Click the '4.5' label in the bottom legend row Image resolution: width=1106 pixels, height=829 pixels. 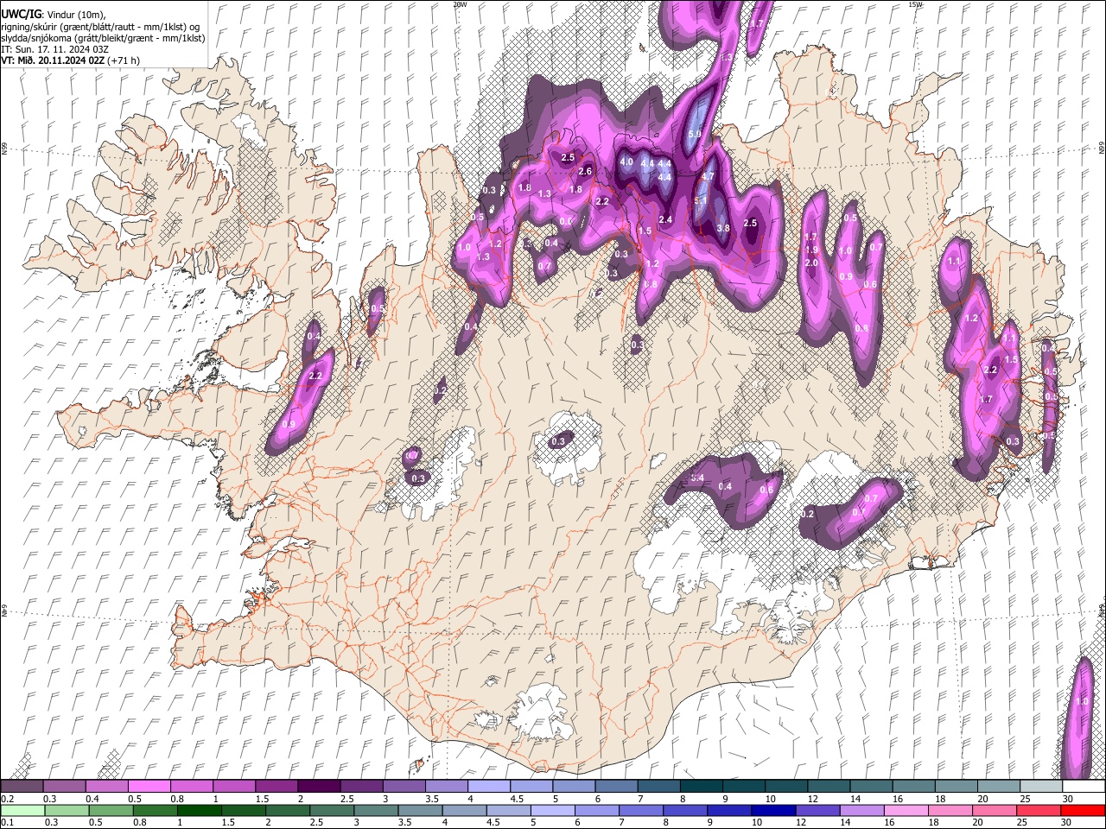493,823
